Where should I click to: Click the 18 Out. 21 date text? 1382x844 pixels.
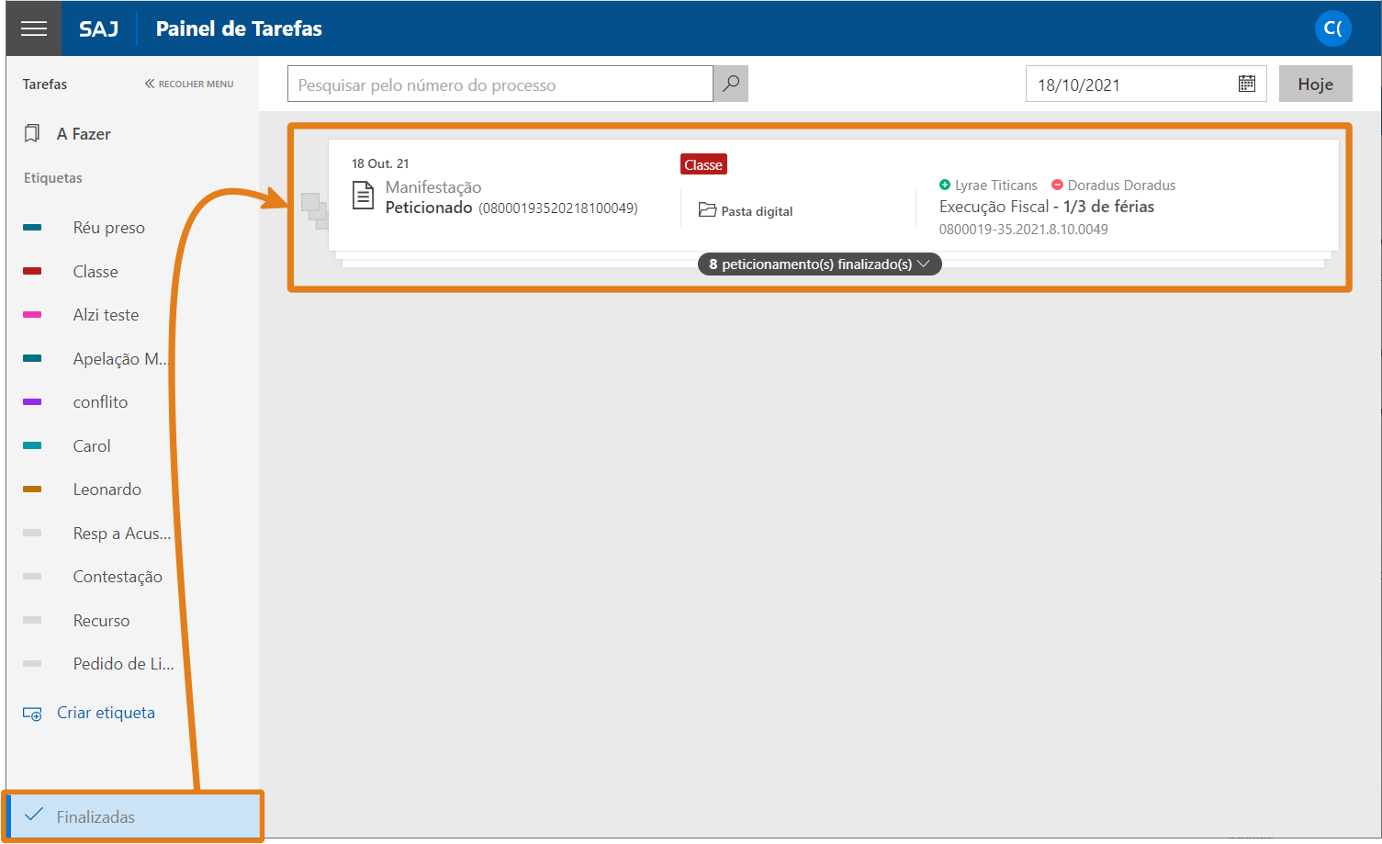pos(380,163)
